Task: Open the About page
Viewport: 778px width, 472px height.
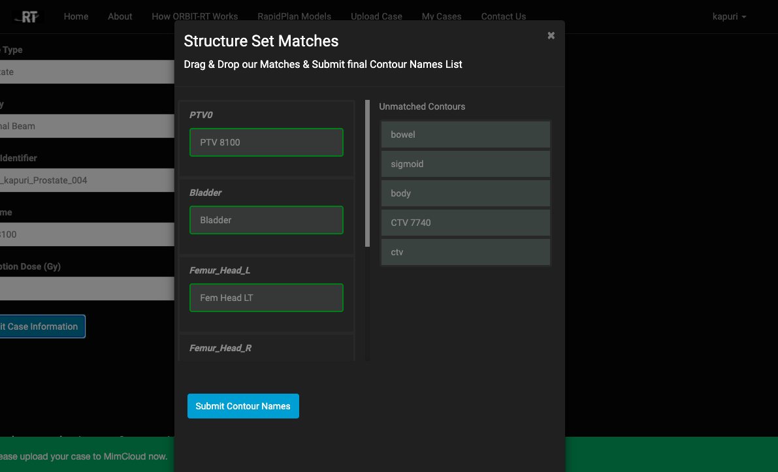Action: click(120, 16)
